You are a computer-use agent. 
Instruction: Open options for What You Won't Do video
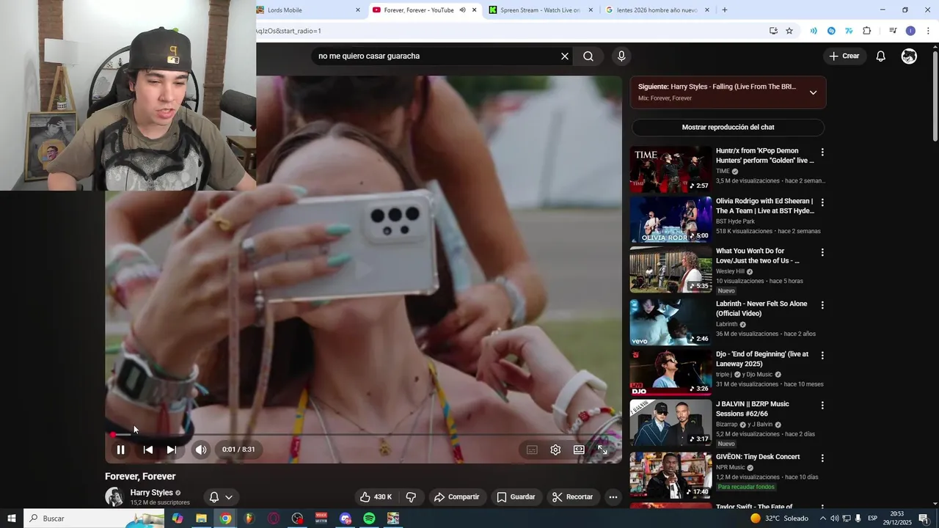click(x=822, y=252)
